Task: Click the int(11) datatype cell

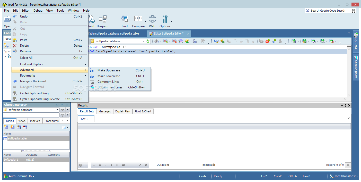Action: pos(36,160)
